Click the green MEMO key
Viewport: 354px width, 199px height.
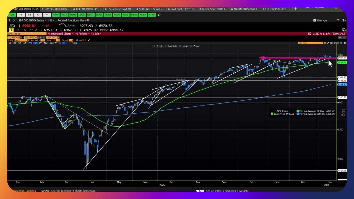tap(73, 15)
